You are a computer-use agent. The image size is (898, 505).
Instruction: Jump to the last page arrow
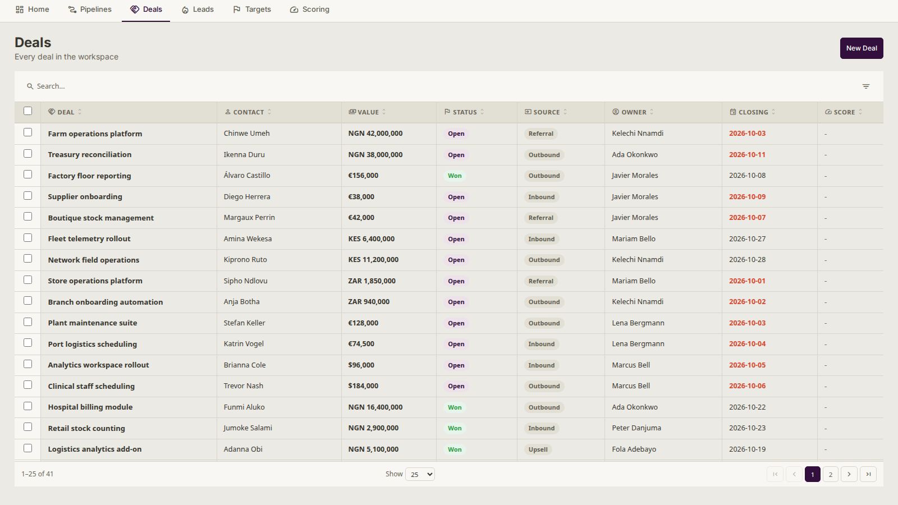click(868, 474)
